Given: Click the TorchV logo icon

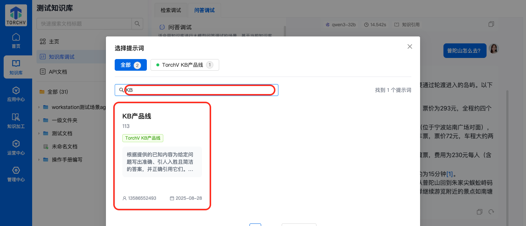Looking at the screenshot, I should click(16, 15).
